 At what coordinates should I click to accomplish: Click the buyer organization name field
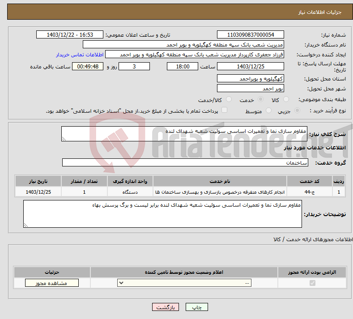[x=183, y=45]
